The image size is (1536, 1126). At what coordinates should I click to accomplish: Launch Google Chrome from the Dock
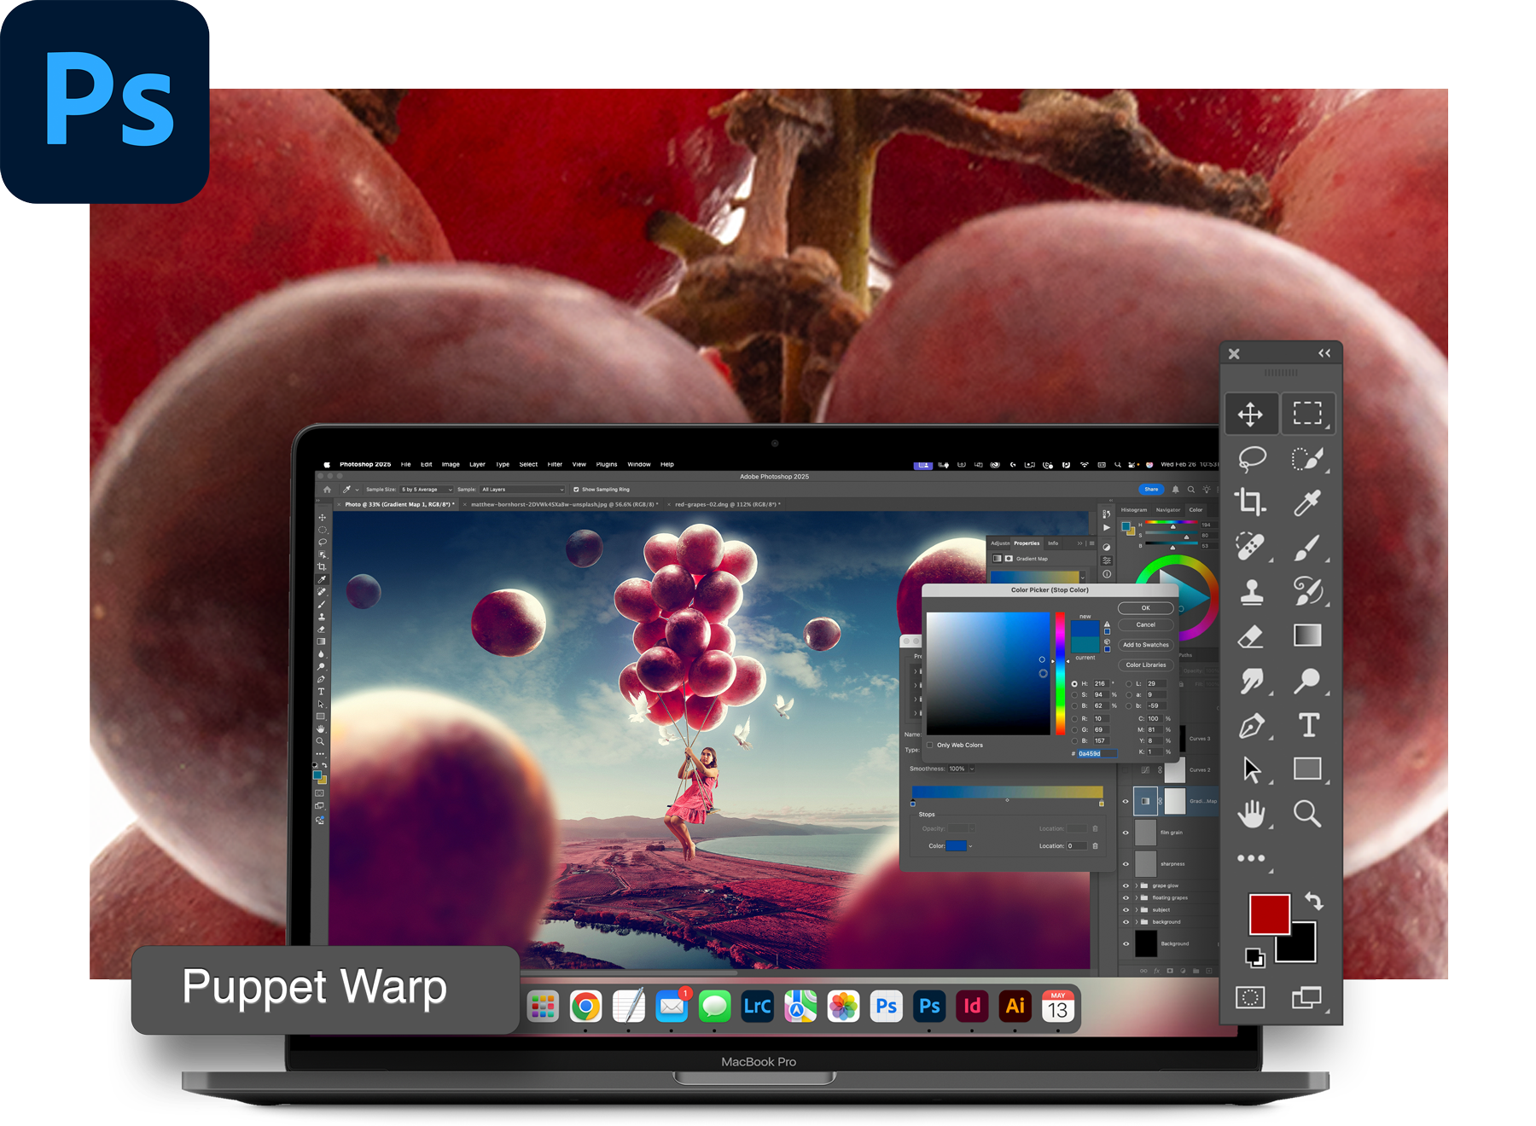pyautogui.click(x=585, y=1007)
